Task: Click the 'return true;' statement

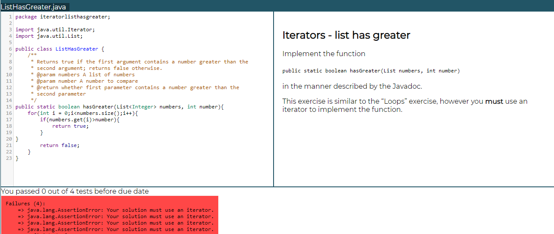Action: [71, 126]
